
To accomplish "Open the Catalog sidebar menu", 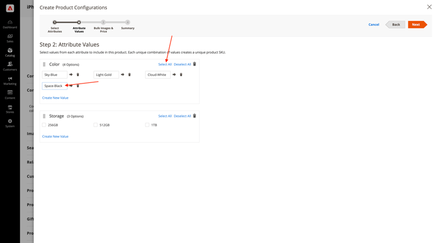I will (10, 52).
